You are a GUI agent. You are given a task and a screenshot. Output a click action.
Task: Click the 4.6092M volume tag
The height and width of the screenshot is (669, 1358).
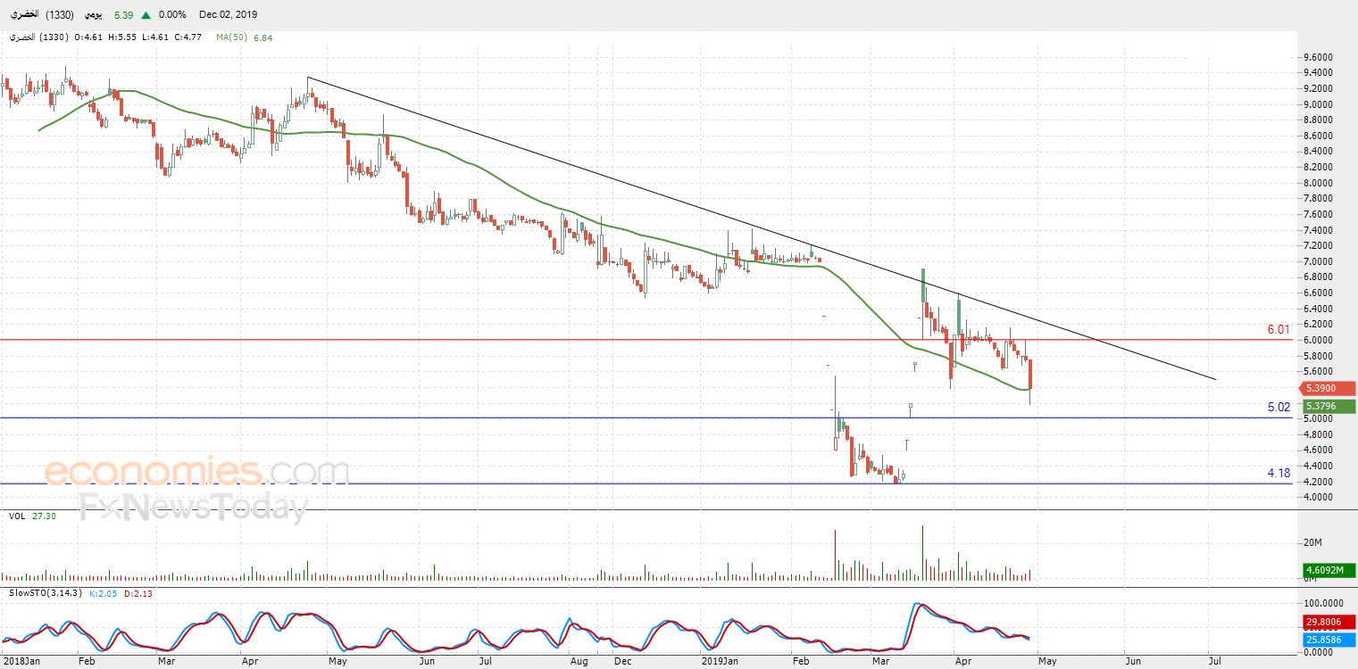pos(1329,570)
